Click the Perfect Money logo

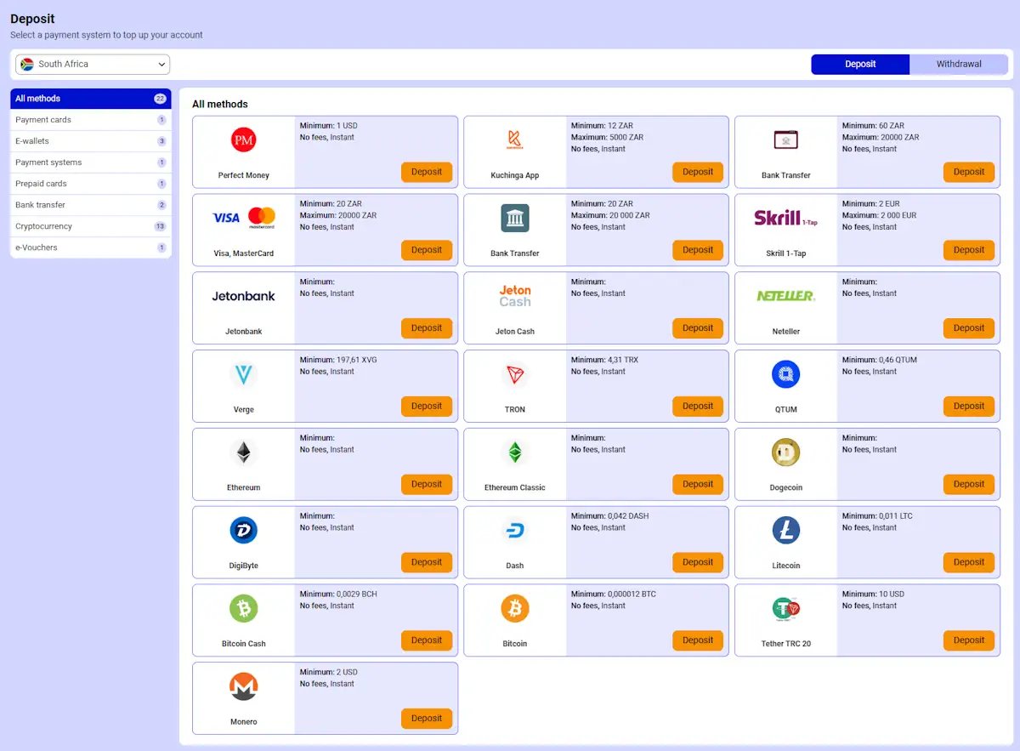(x=243, y=140)
